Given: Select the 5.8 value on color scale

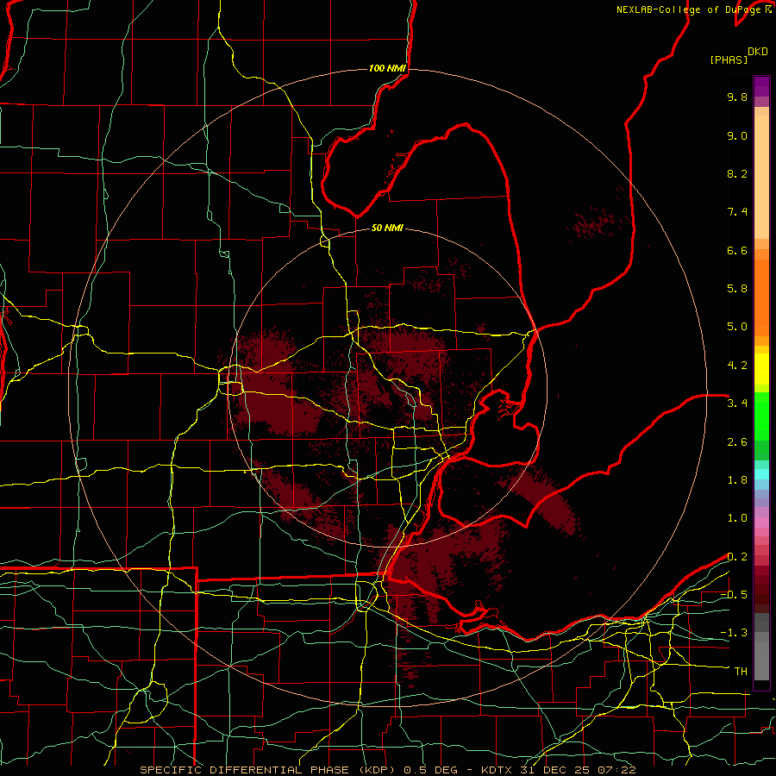Looking at the screenshot, I should tap(737, 289).
